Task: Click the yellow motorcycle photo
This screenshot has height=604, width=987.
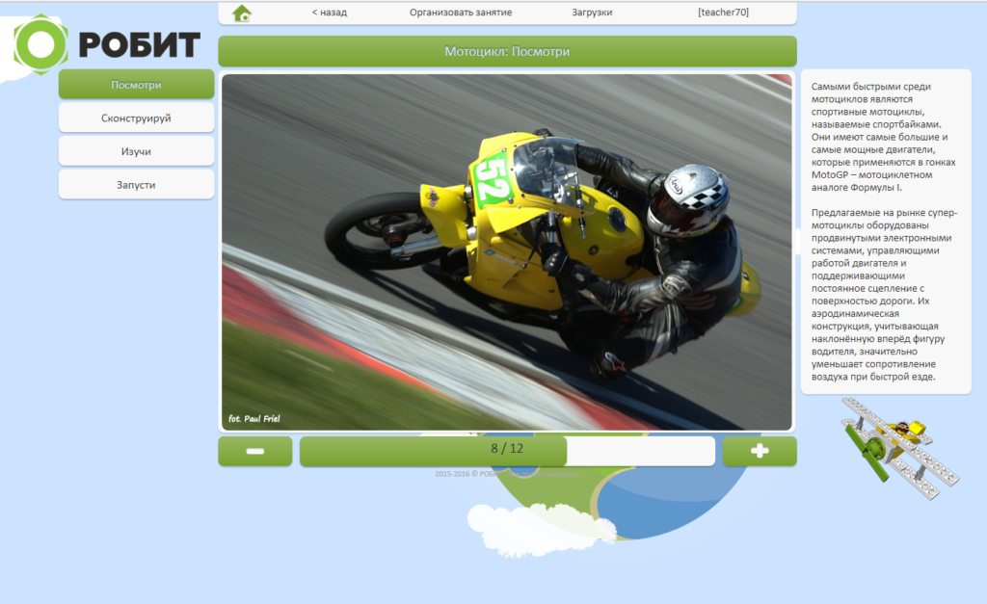Action: (x=507, y=252)
